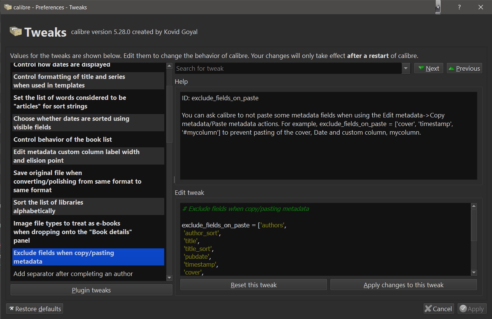The image size is (492, 319).
Task: Click Apply changes to this tweak
Action: tap(403, 285)
